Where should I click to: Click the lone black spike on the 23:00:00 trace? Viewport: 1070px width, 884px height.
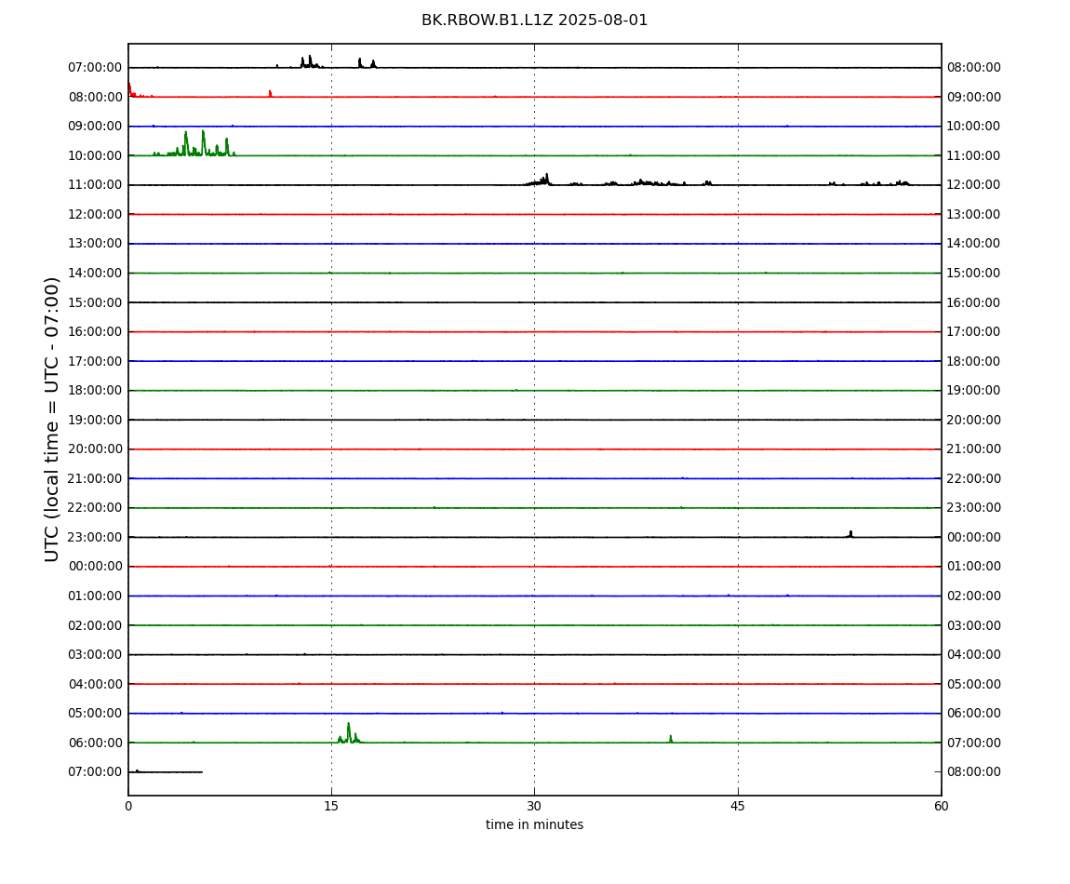pos(850,534)
